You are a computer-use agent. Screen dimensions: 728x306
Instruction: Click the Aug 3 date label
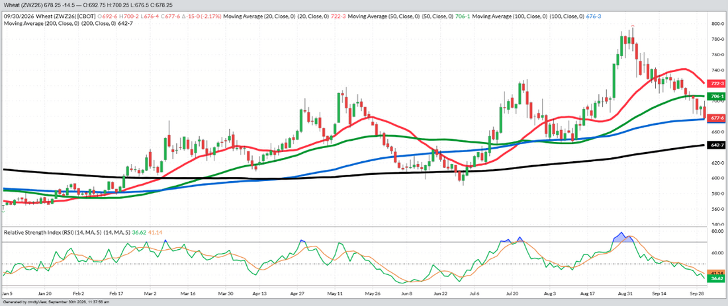(x=549, y=293)
